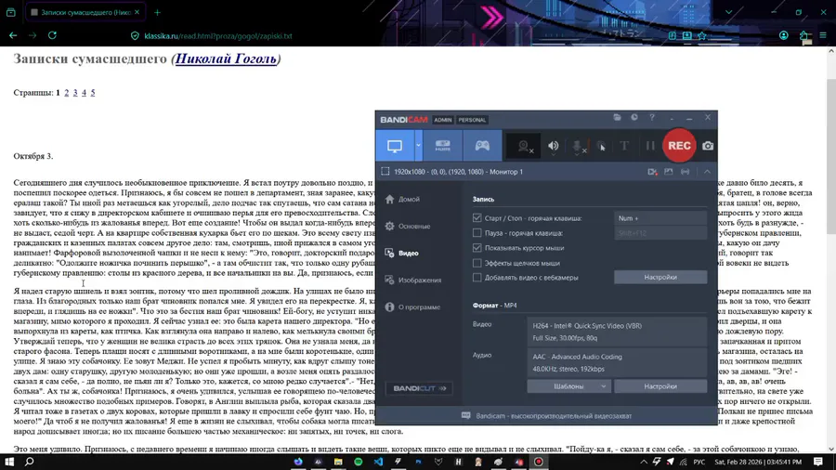The height and width of the screenshot is (470, 836).
Task: Click the pause recording icon in Bandicam
Action: pos(650,146)
